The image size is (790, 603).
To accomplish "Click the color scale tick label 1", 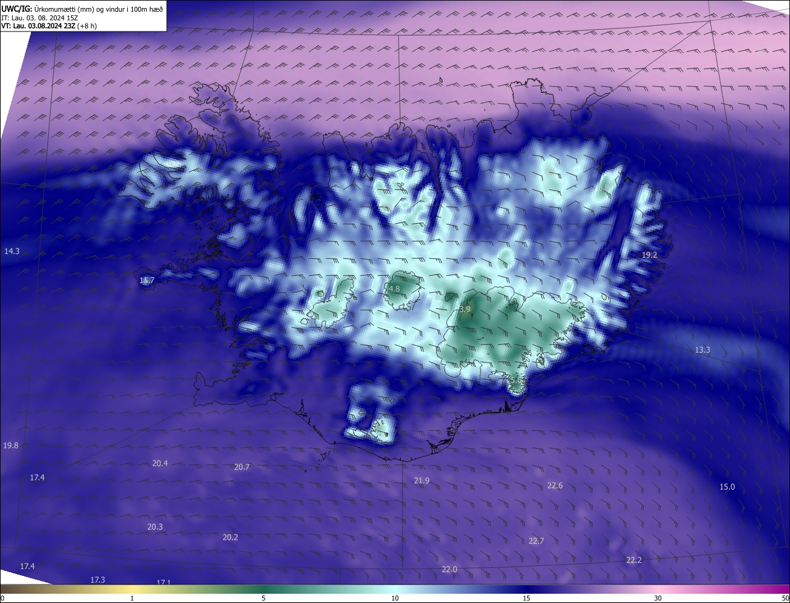I will coord(132,598).
